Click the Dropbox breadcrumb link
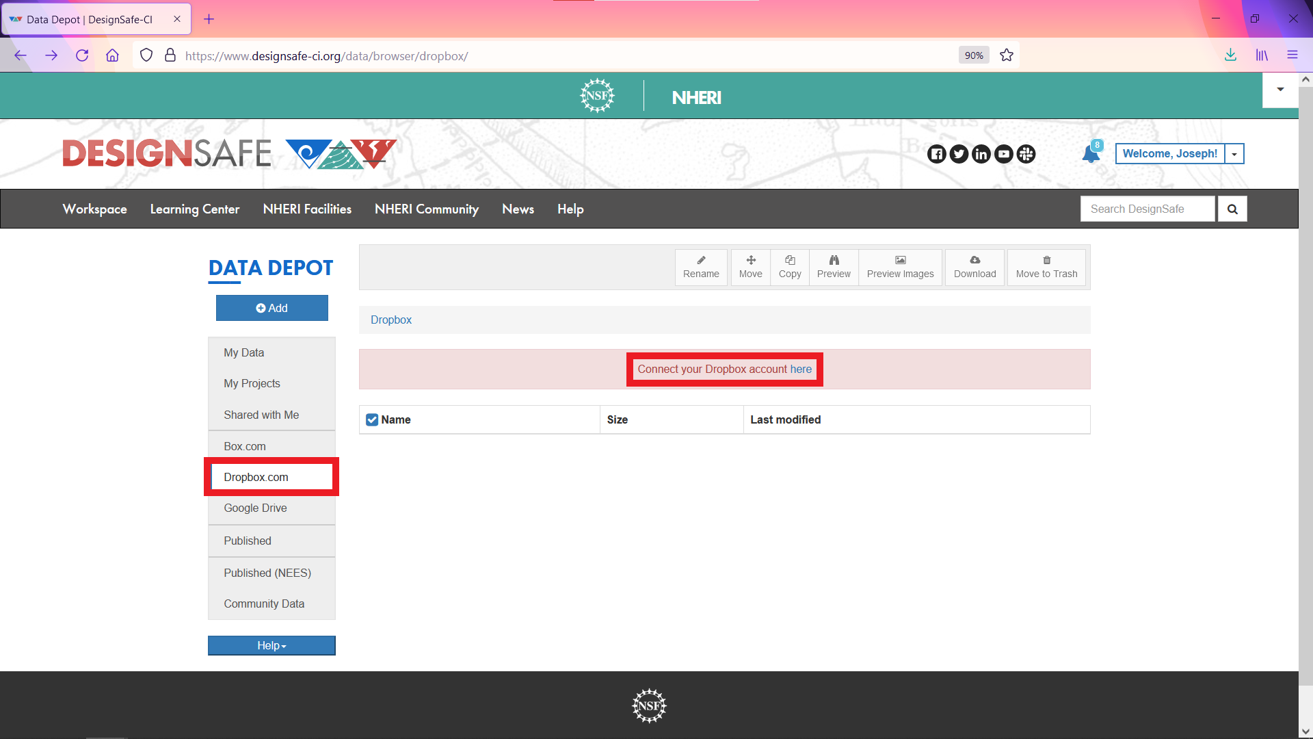This screenshot has height=739, width=1313. pos(391,320)
